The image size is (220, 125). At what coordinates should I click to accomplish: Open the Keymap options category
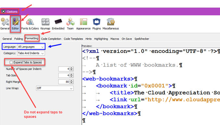point(45,24)
